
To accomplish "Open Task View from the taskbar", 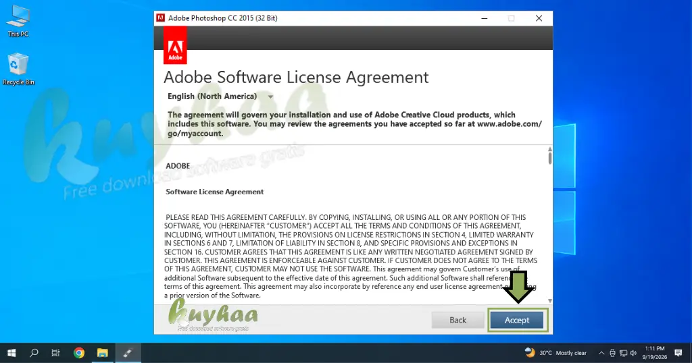I will click(x=55, y=353).
